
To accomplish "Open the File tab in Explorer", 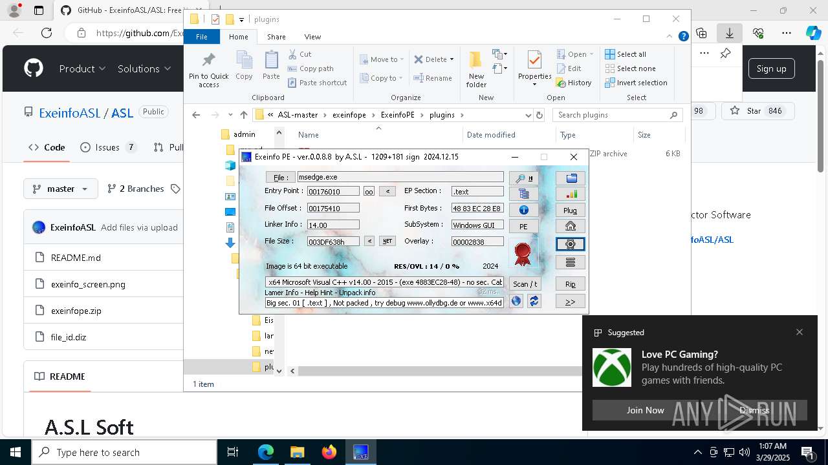I will click(x=202, y=37).
